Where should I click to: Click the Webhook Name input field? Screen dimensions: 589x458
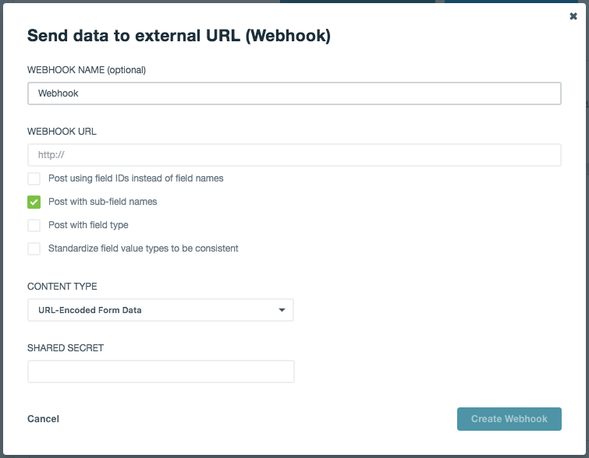(x=294, y=93)
